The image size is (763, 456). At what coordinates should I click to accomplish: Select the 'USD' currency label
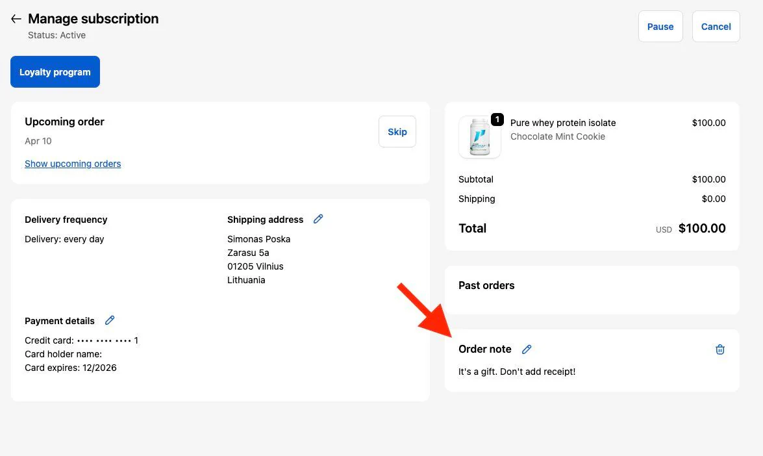[664, 230]
